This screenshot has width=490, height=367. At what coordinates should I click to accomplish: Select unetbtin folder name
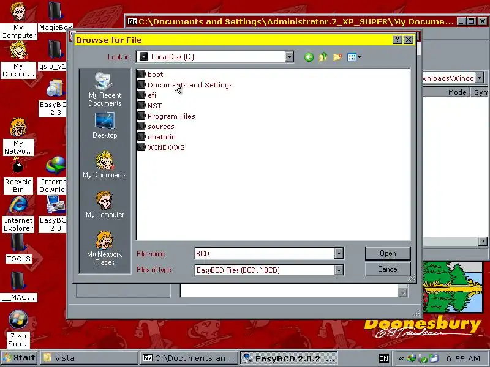tap(162, 137)
